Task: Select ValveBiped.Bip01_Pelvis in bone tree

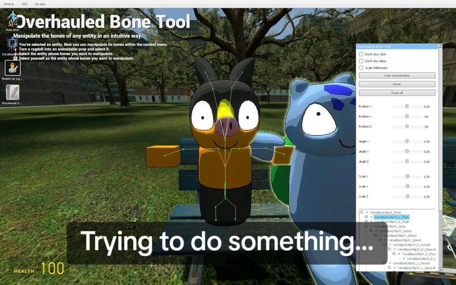Action: click(x=385, y=213)
